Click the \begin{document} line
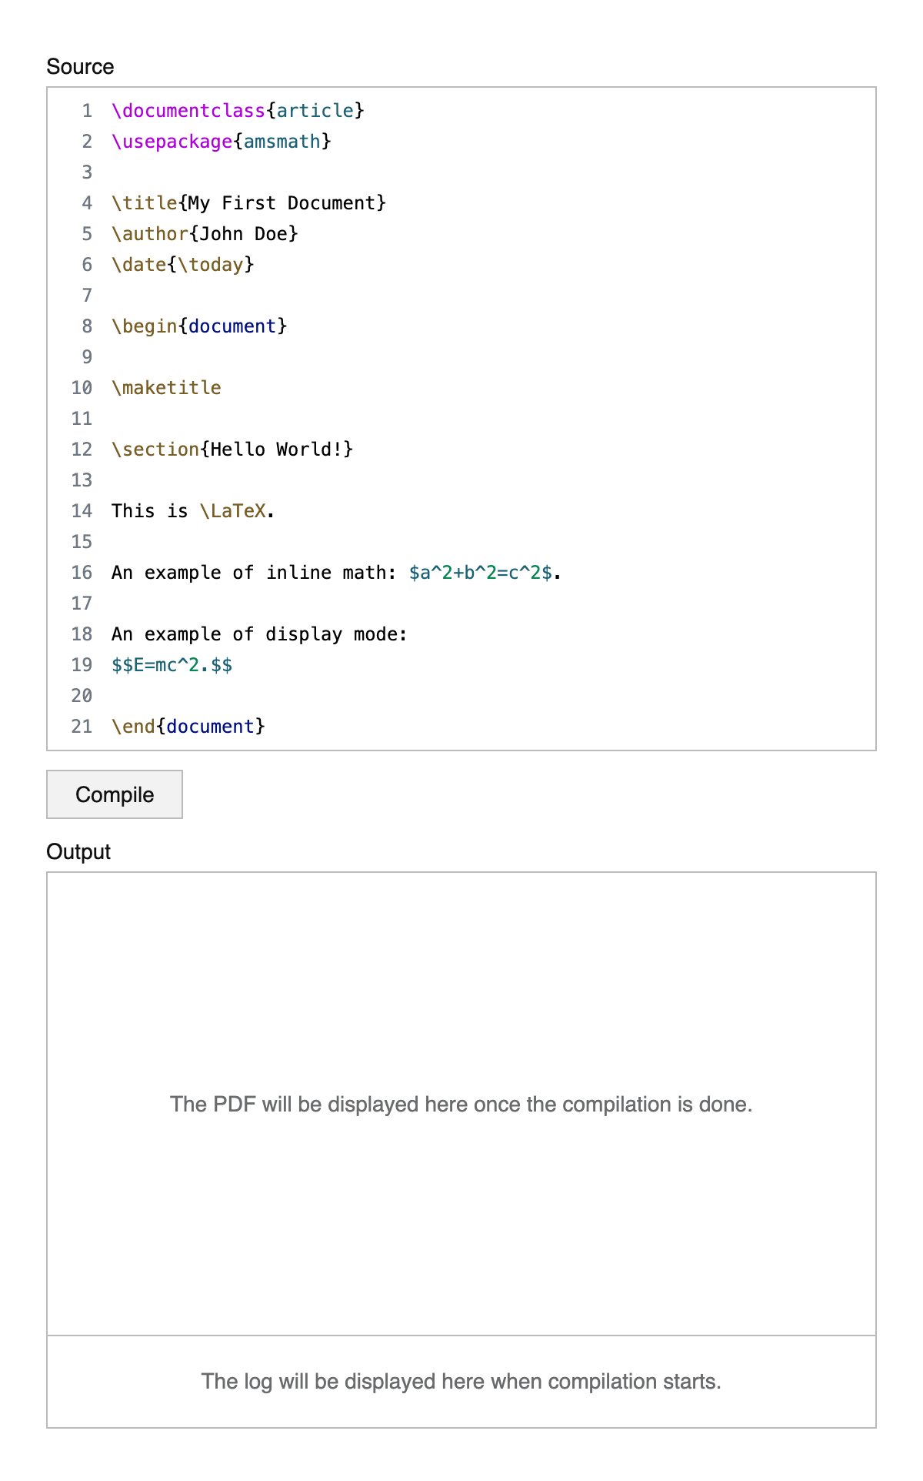The height and width of the screenshot is (1481, 923). pyautogui.click(x=199, y=326)
